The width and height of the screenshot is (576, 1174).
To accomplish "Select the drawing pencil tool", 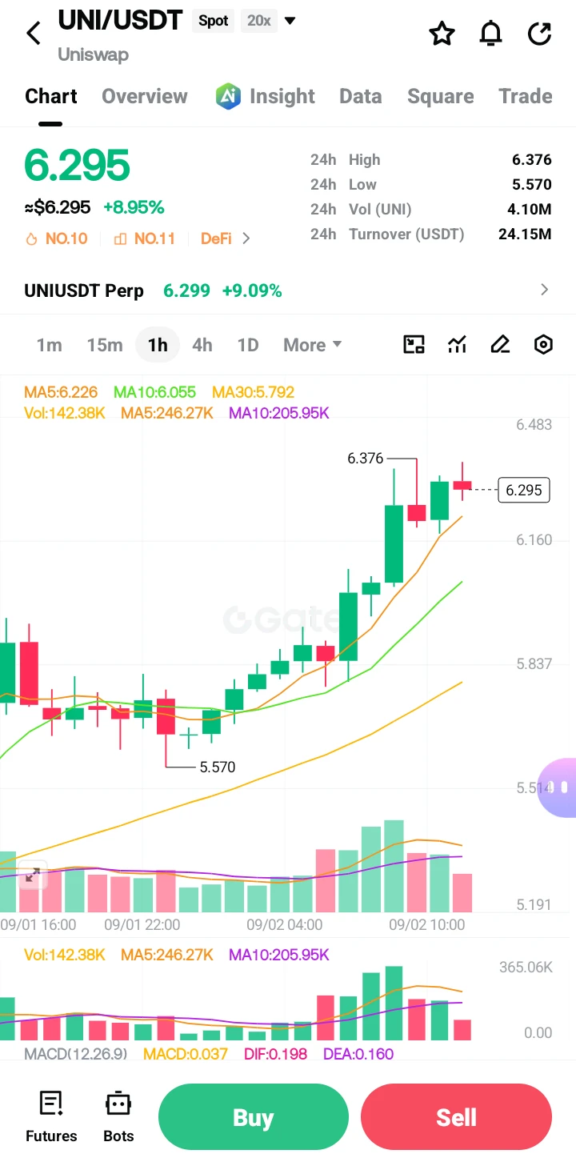I will pos(500,345).
